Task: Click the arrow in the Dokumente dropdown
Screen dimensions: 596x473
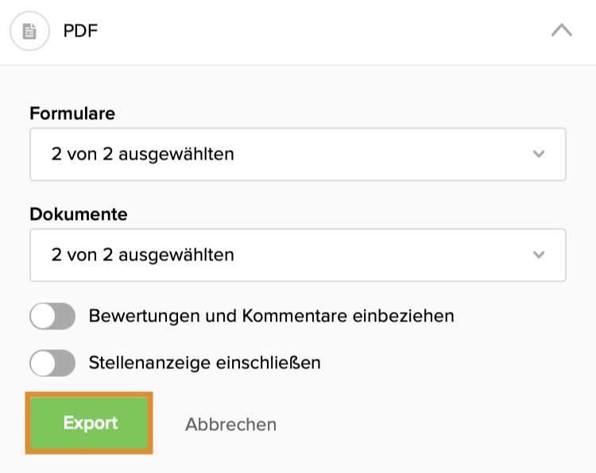Action: pos(539,255)
